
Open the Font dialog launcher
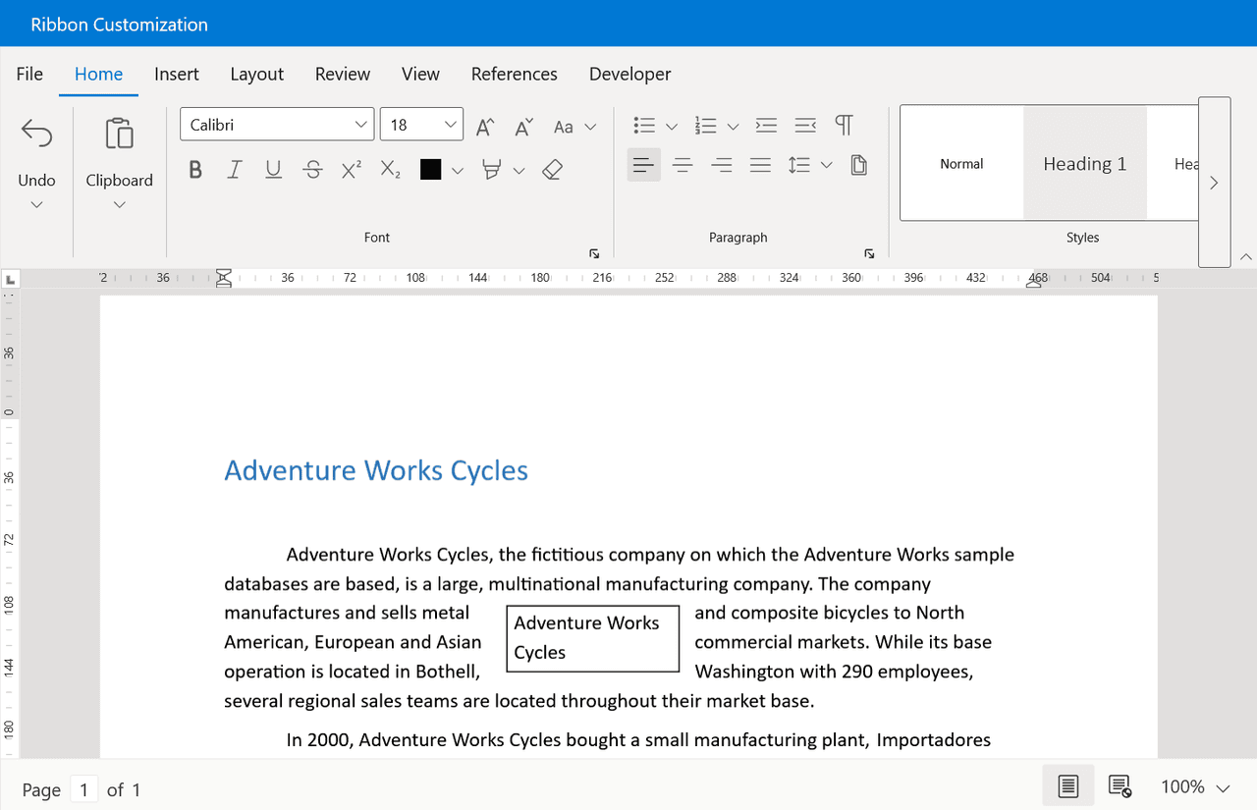point(594,253)
